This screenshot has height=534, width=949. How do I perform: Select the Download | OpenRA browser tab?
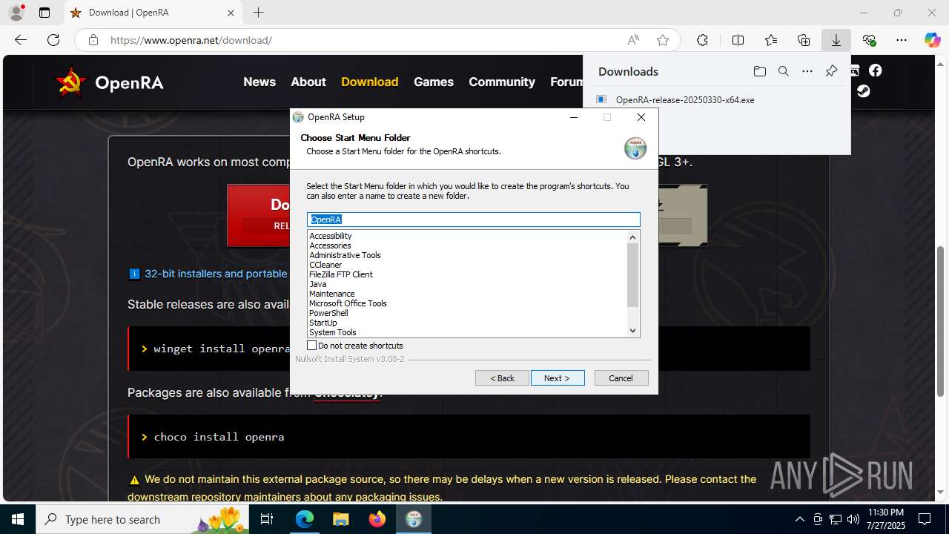[152, 13]
